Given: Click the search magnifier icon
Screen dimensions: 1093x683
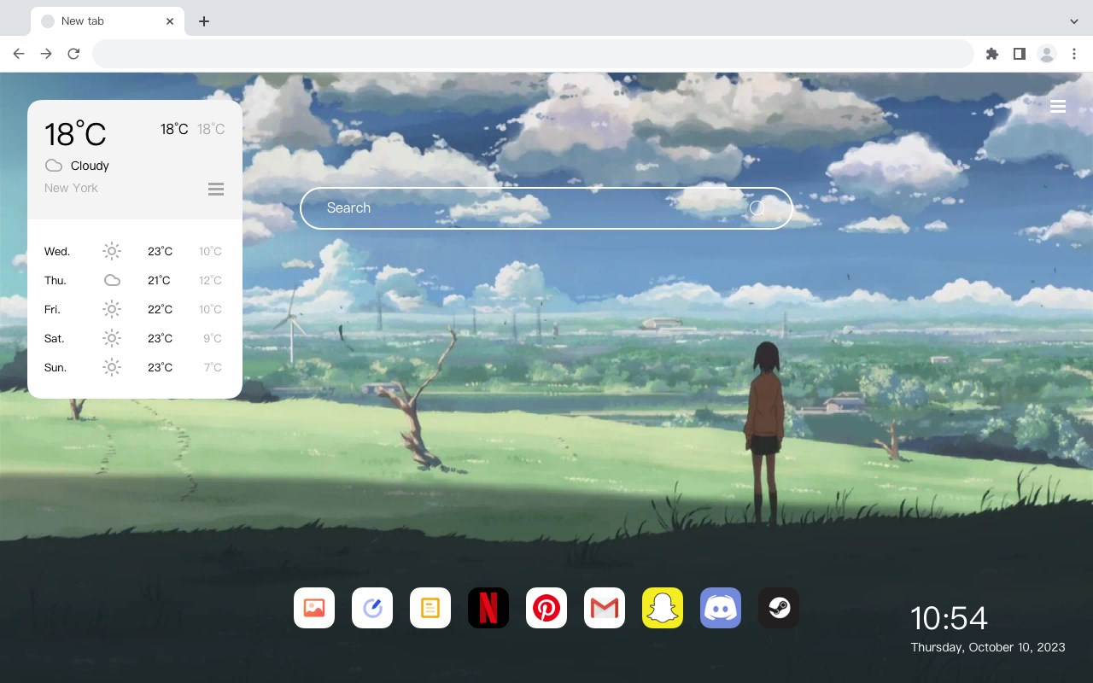Looking at the screenshot, I should coord(757,208).
